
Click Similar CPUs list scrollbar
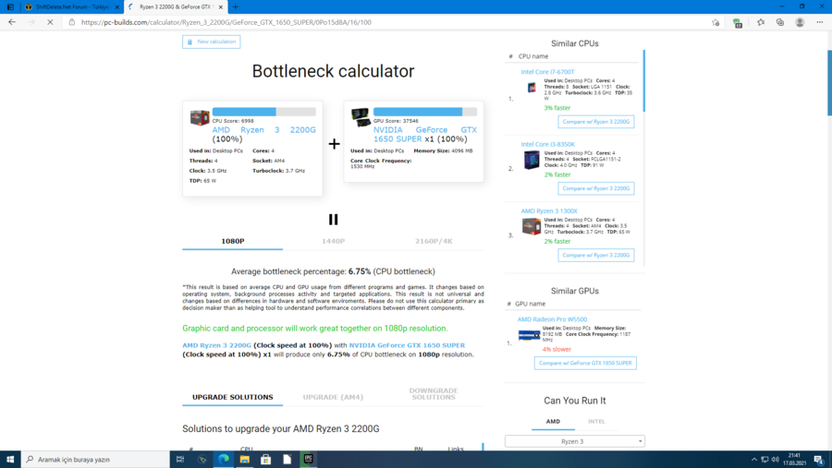(643, 80)
